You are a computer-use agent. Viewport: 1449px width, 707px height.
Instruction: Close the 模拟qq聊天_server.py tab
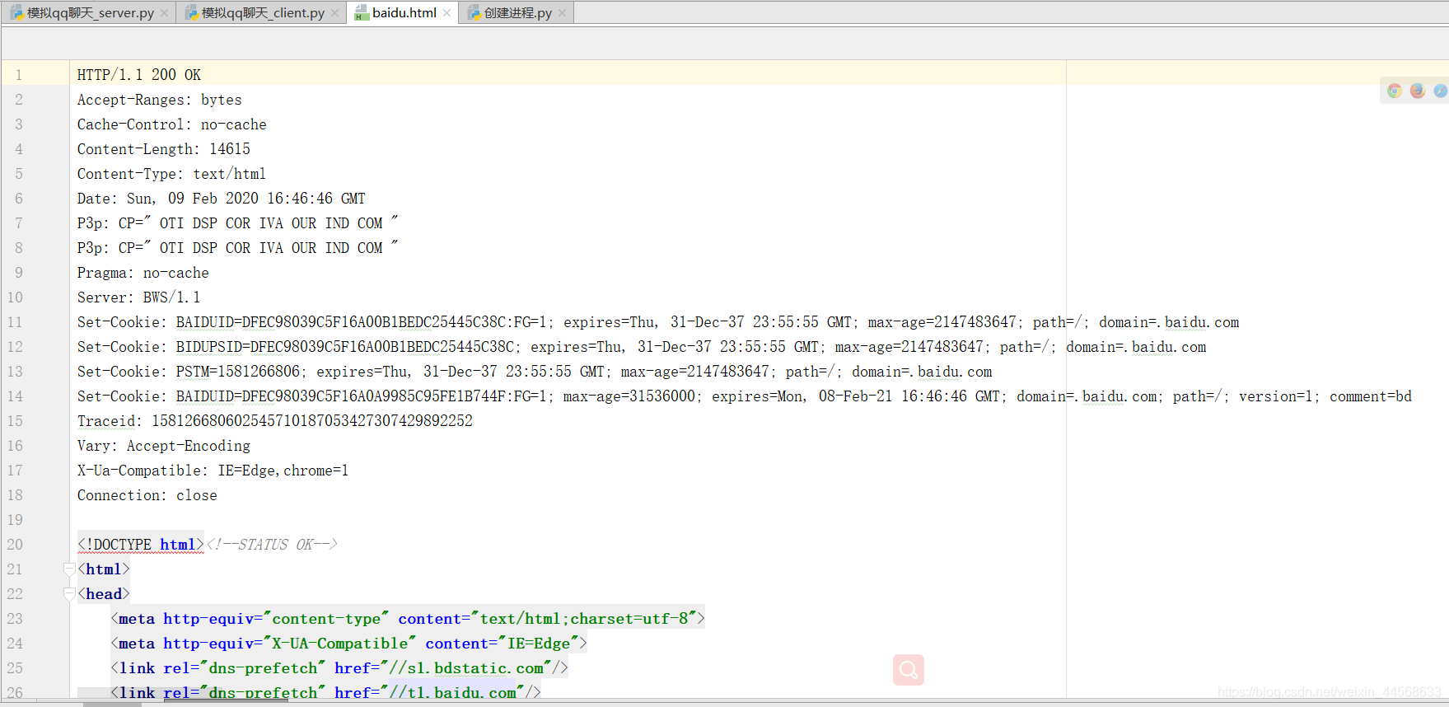(x=165, y=13)
